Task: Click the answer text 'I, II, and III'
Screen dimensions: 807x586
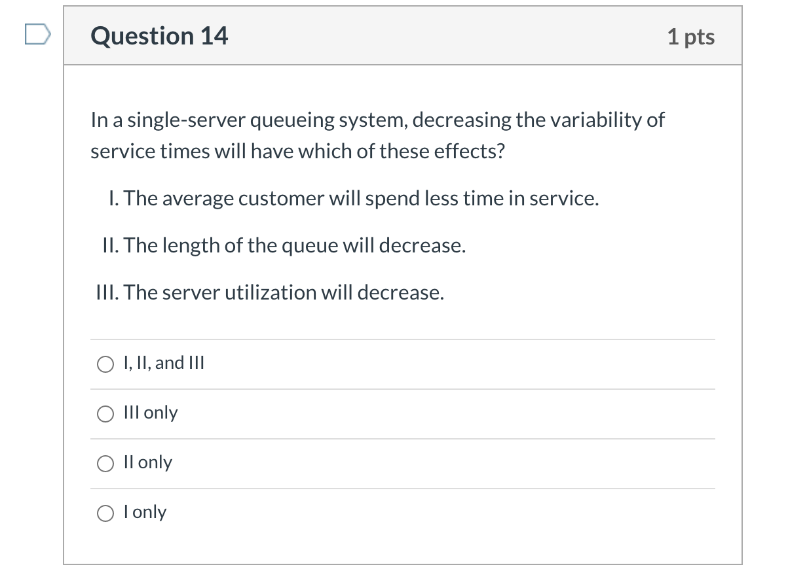Action: pos(163,363)
